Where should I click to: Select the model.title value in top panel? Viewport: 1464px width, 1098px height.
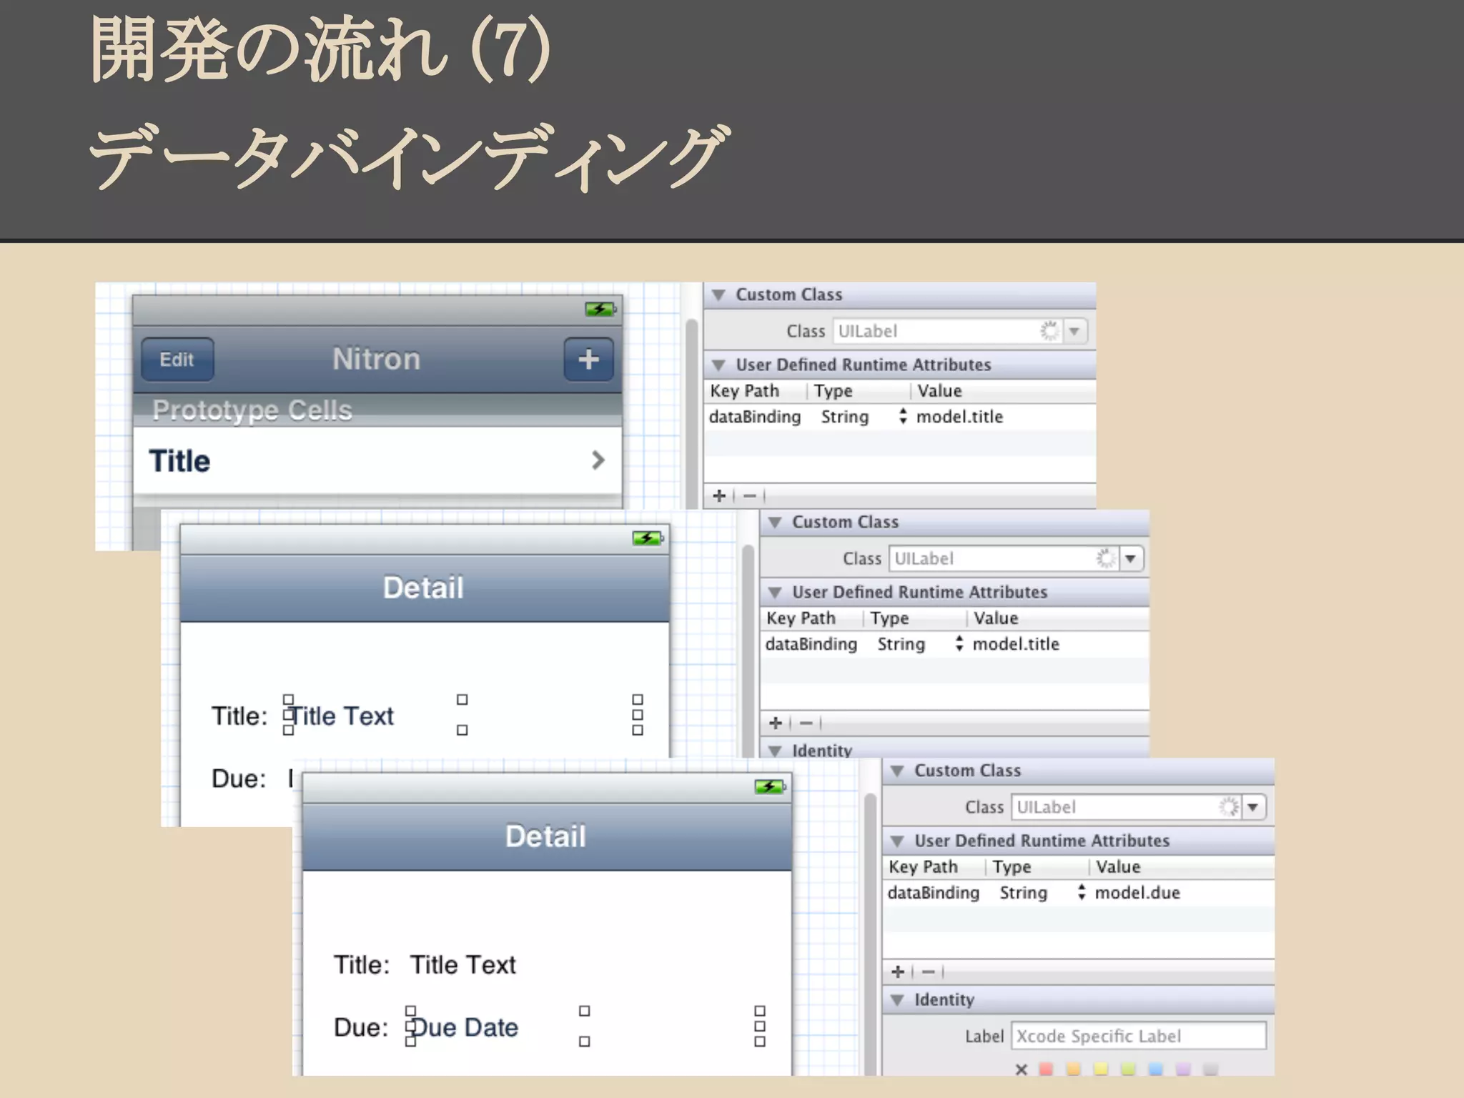(959, 417)
